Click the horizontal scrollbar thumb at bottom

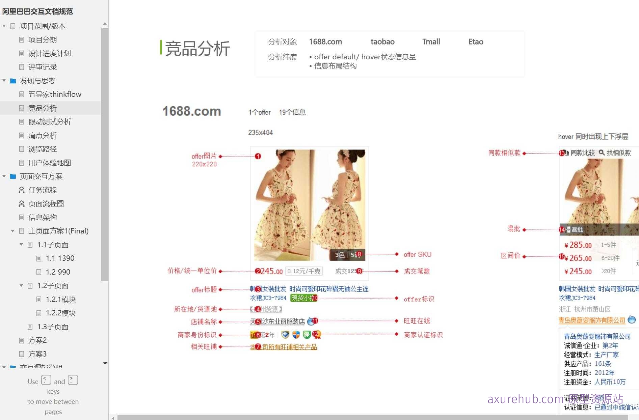[372, 418]
